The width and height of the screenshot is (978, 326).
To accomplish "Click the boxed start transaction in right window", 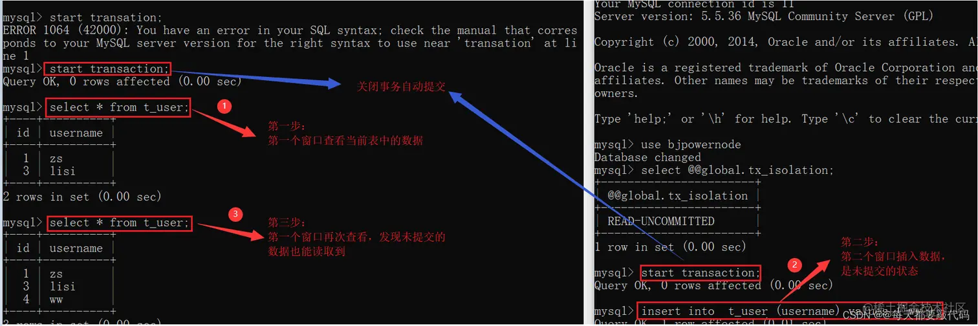I will [700, 273].
